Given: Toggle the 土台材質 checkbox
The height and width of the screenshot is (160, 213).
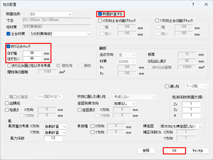Looking at the screenshot, I should [x=8, y=34].
